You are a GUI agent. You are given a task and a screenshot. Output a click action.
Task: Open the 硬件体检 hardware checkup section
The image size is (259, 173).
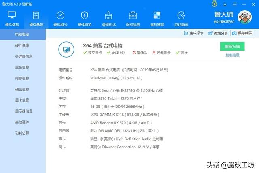coord(12,19)
